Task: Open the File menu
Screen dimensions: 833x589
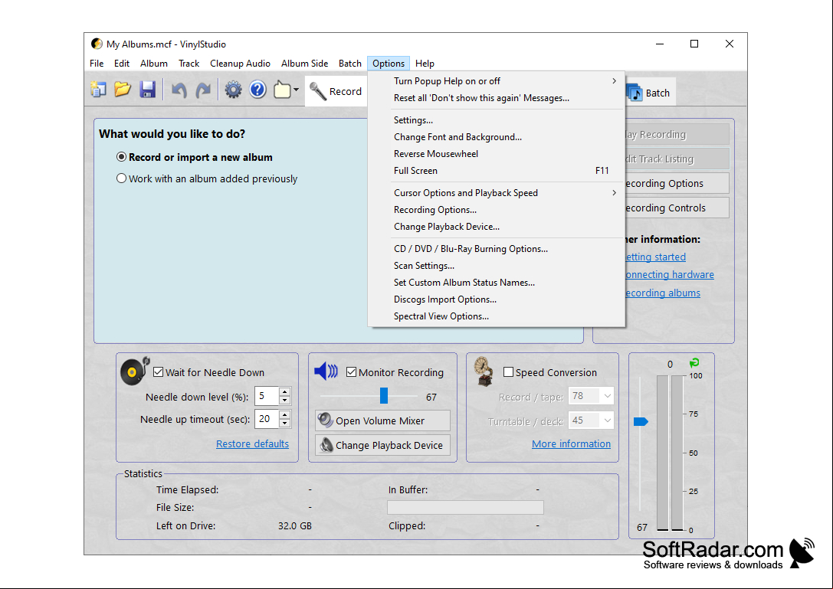Action: [97, 64]
